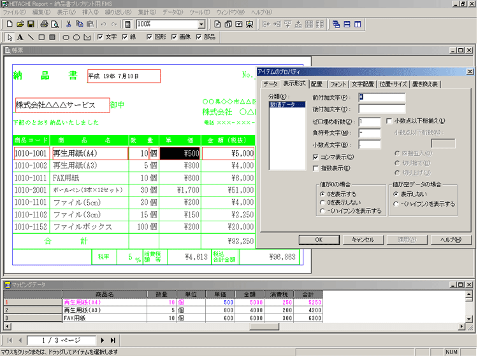Open the ファイル menu
Viewport: 478px width, 358px height.
[x=14, y=13]
